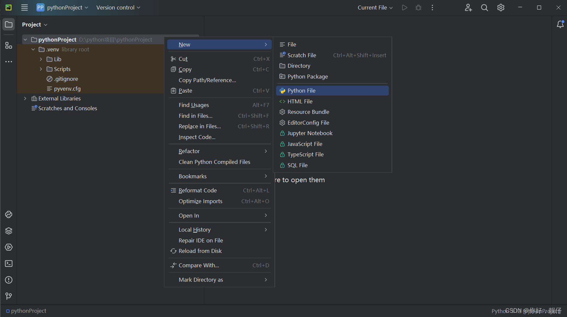Open the Terminal tool window
This screenshot has width=567, height=317.
point(9,264)
